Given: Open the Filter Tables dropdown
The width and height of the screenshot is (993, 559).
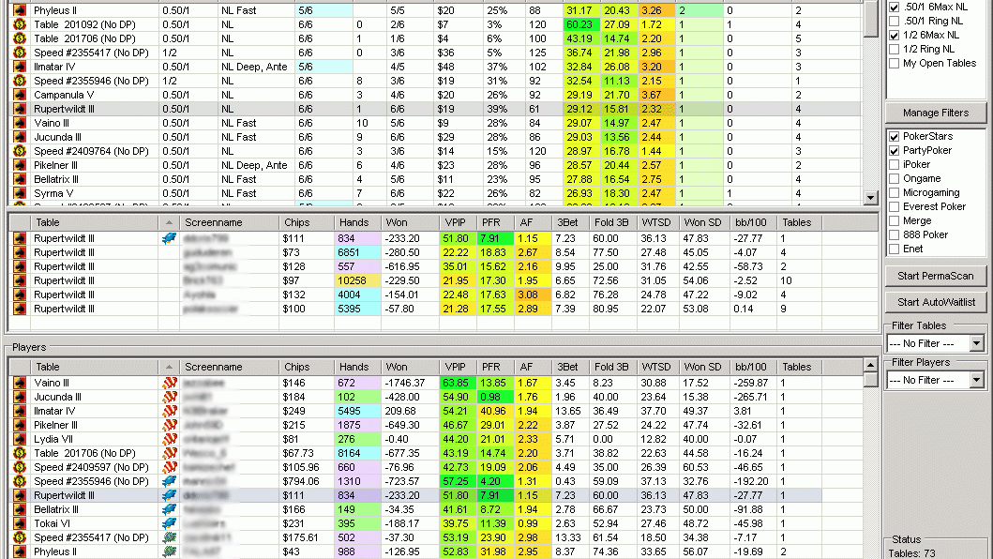Looking at the screenshot, I should (976, 343).
